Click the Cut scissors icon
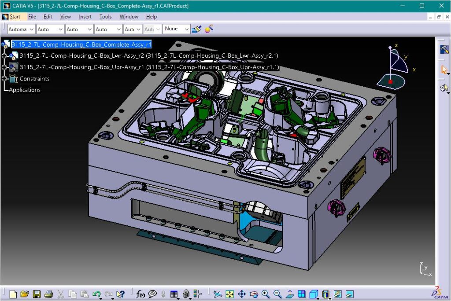Screen dimensions: 451x301 point(60,294)
